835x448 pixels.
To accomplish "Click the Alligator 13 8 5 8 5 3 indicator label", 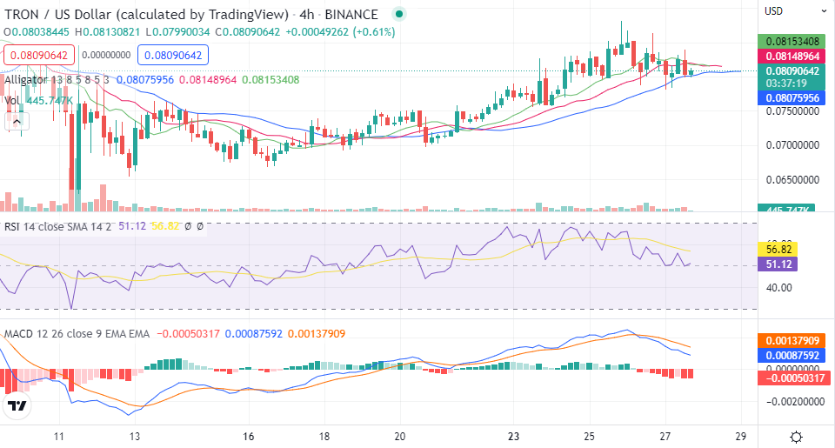I will pyautogui.click(x=57, y=80).
